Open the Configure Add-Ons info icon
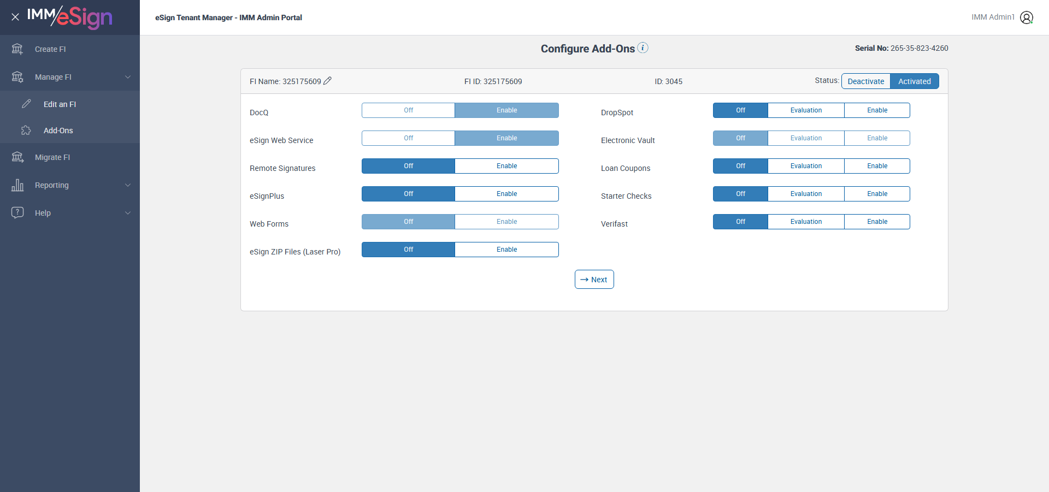Image resolution: width=1049 pixels, height=492 pixels. click(x=643, y=48)
